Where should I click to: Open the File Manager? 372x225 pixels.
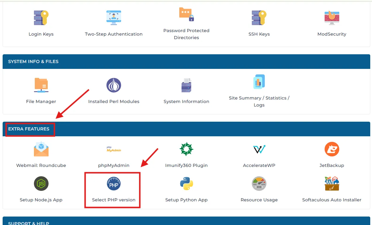[x=41, y=85]
